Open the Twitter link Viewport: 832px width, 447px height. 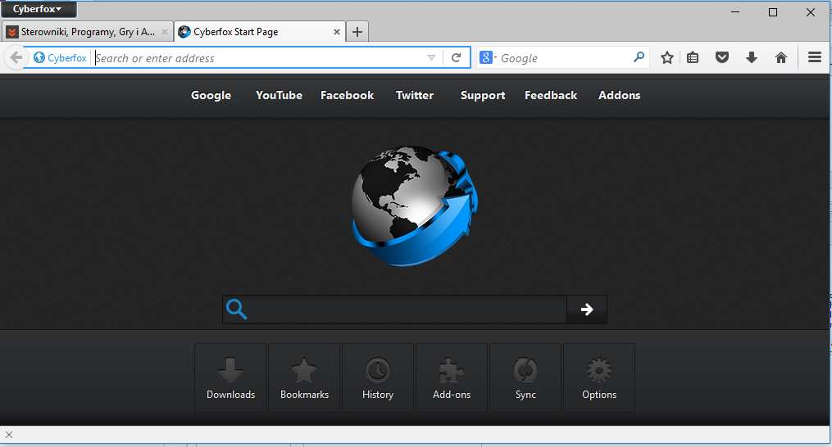415,96
